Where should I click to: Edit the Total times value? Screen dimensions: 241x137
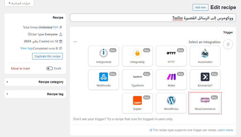[56, 27]
